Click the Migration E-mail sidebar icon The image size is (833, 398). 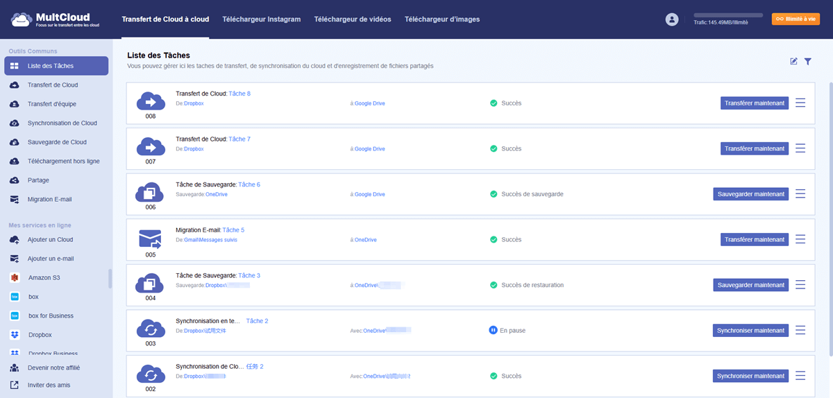pos(15,199)
